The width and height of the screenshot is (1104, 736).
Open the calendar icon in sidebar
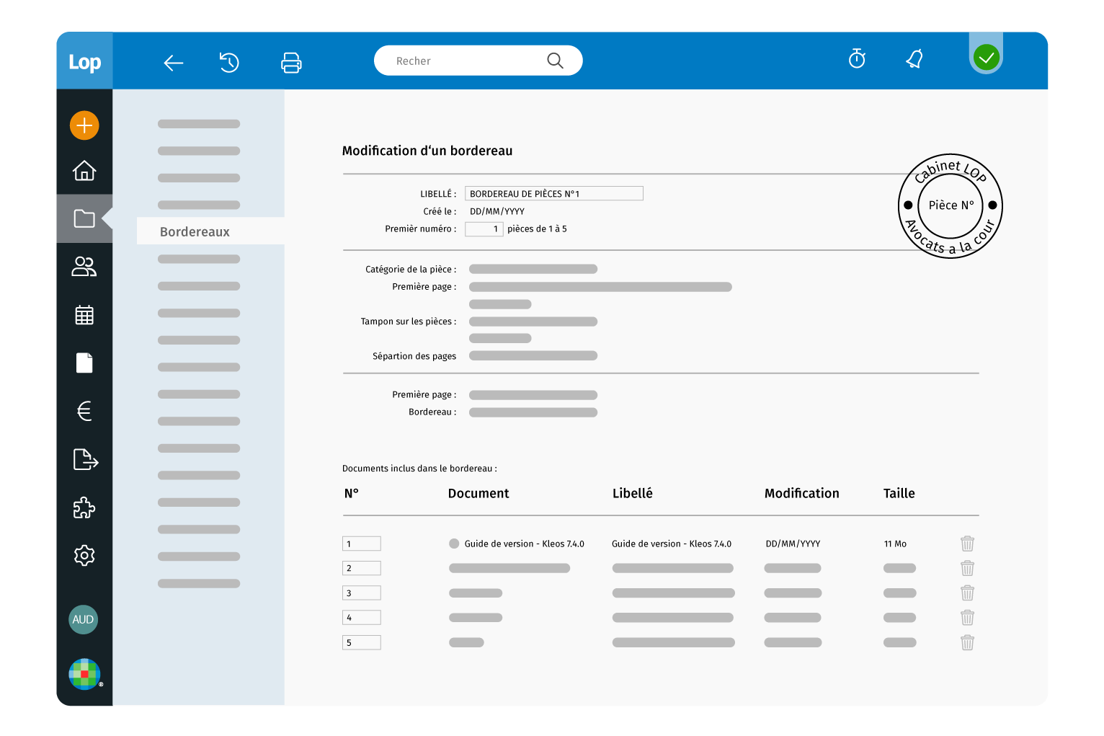(84, 315)
